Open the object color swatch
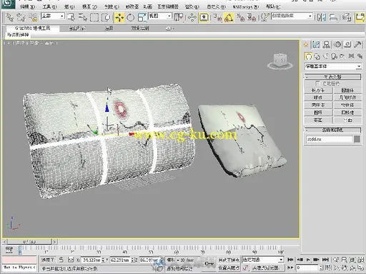 click(x=357, y=139)
